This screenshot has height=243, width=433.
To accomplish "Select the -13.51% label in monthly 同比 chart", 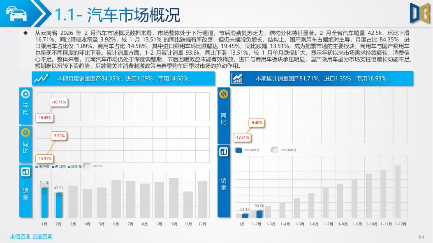I will click(x=44, y=159).
